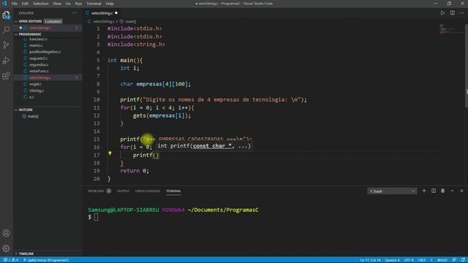This screenshot has width=468, height=263.
Task: Run the code with the play icon
Action: (442, 13)
